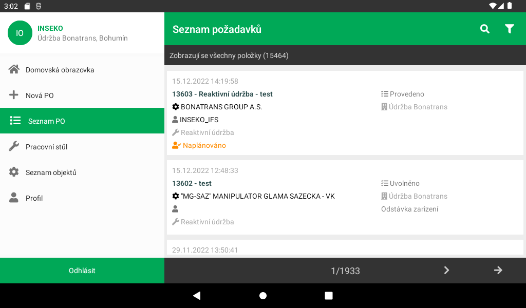Open search in Seznam požadavků header
The height and width of the screenshot is (308, 526).
click(485, 29)
